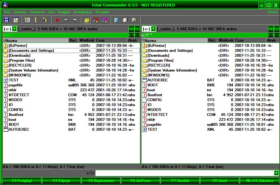Click the F5 Kopiowanie button

pyautogui.click(x=101, y=181)
